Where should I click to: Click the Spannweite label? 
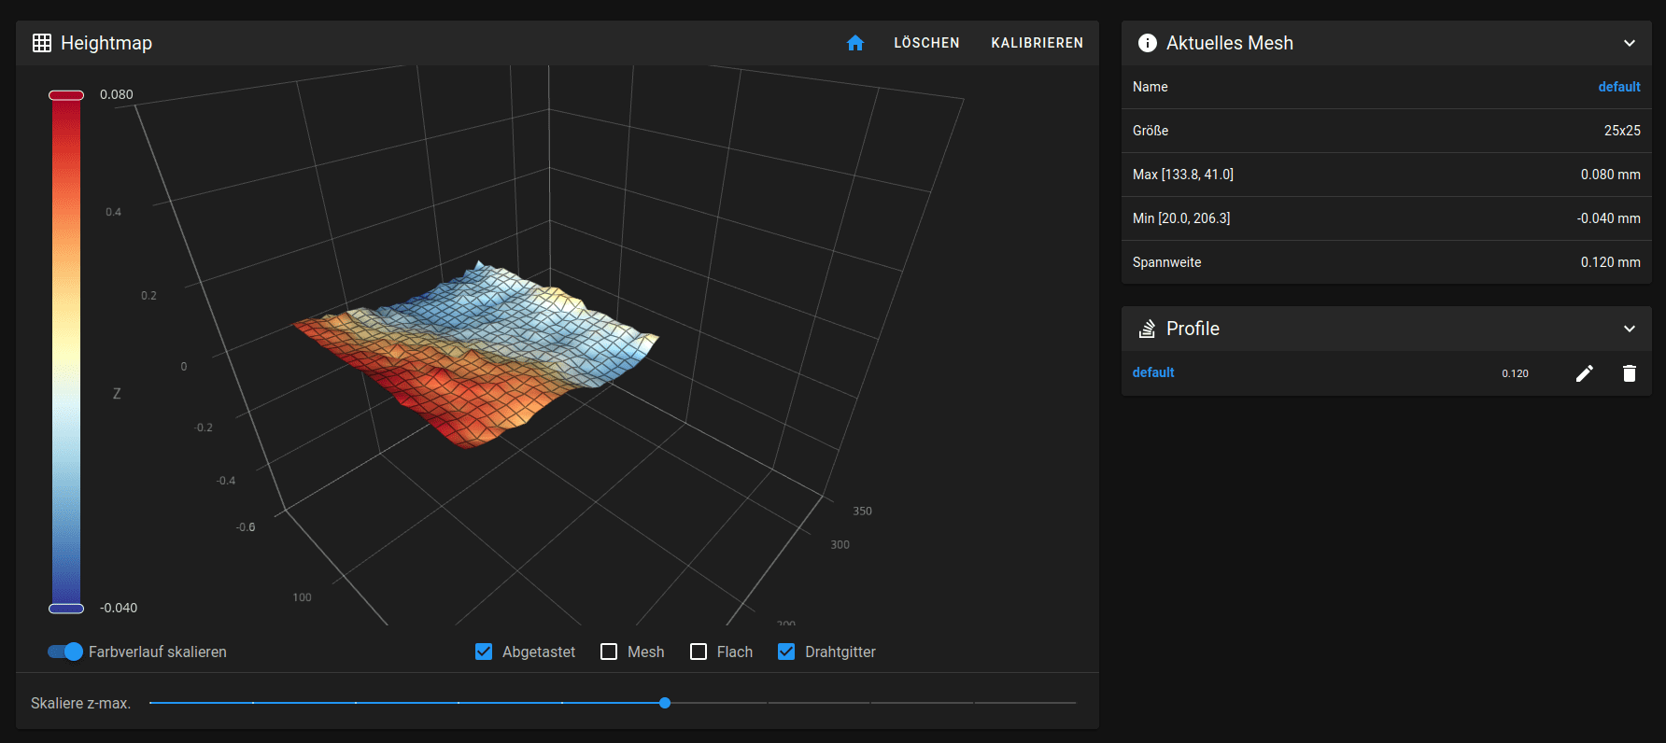pyautogui.click(x=1167, y=262)
